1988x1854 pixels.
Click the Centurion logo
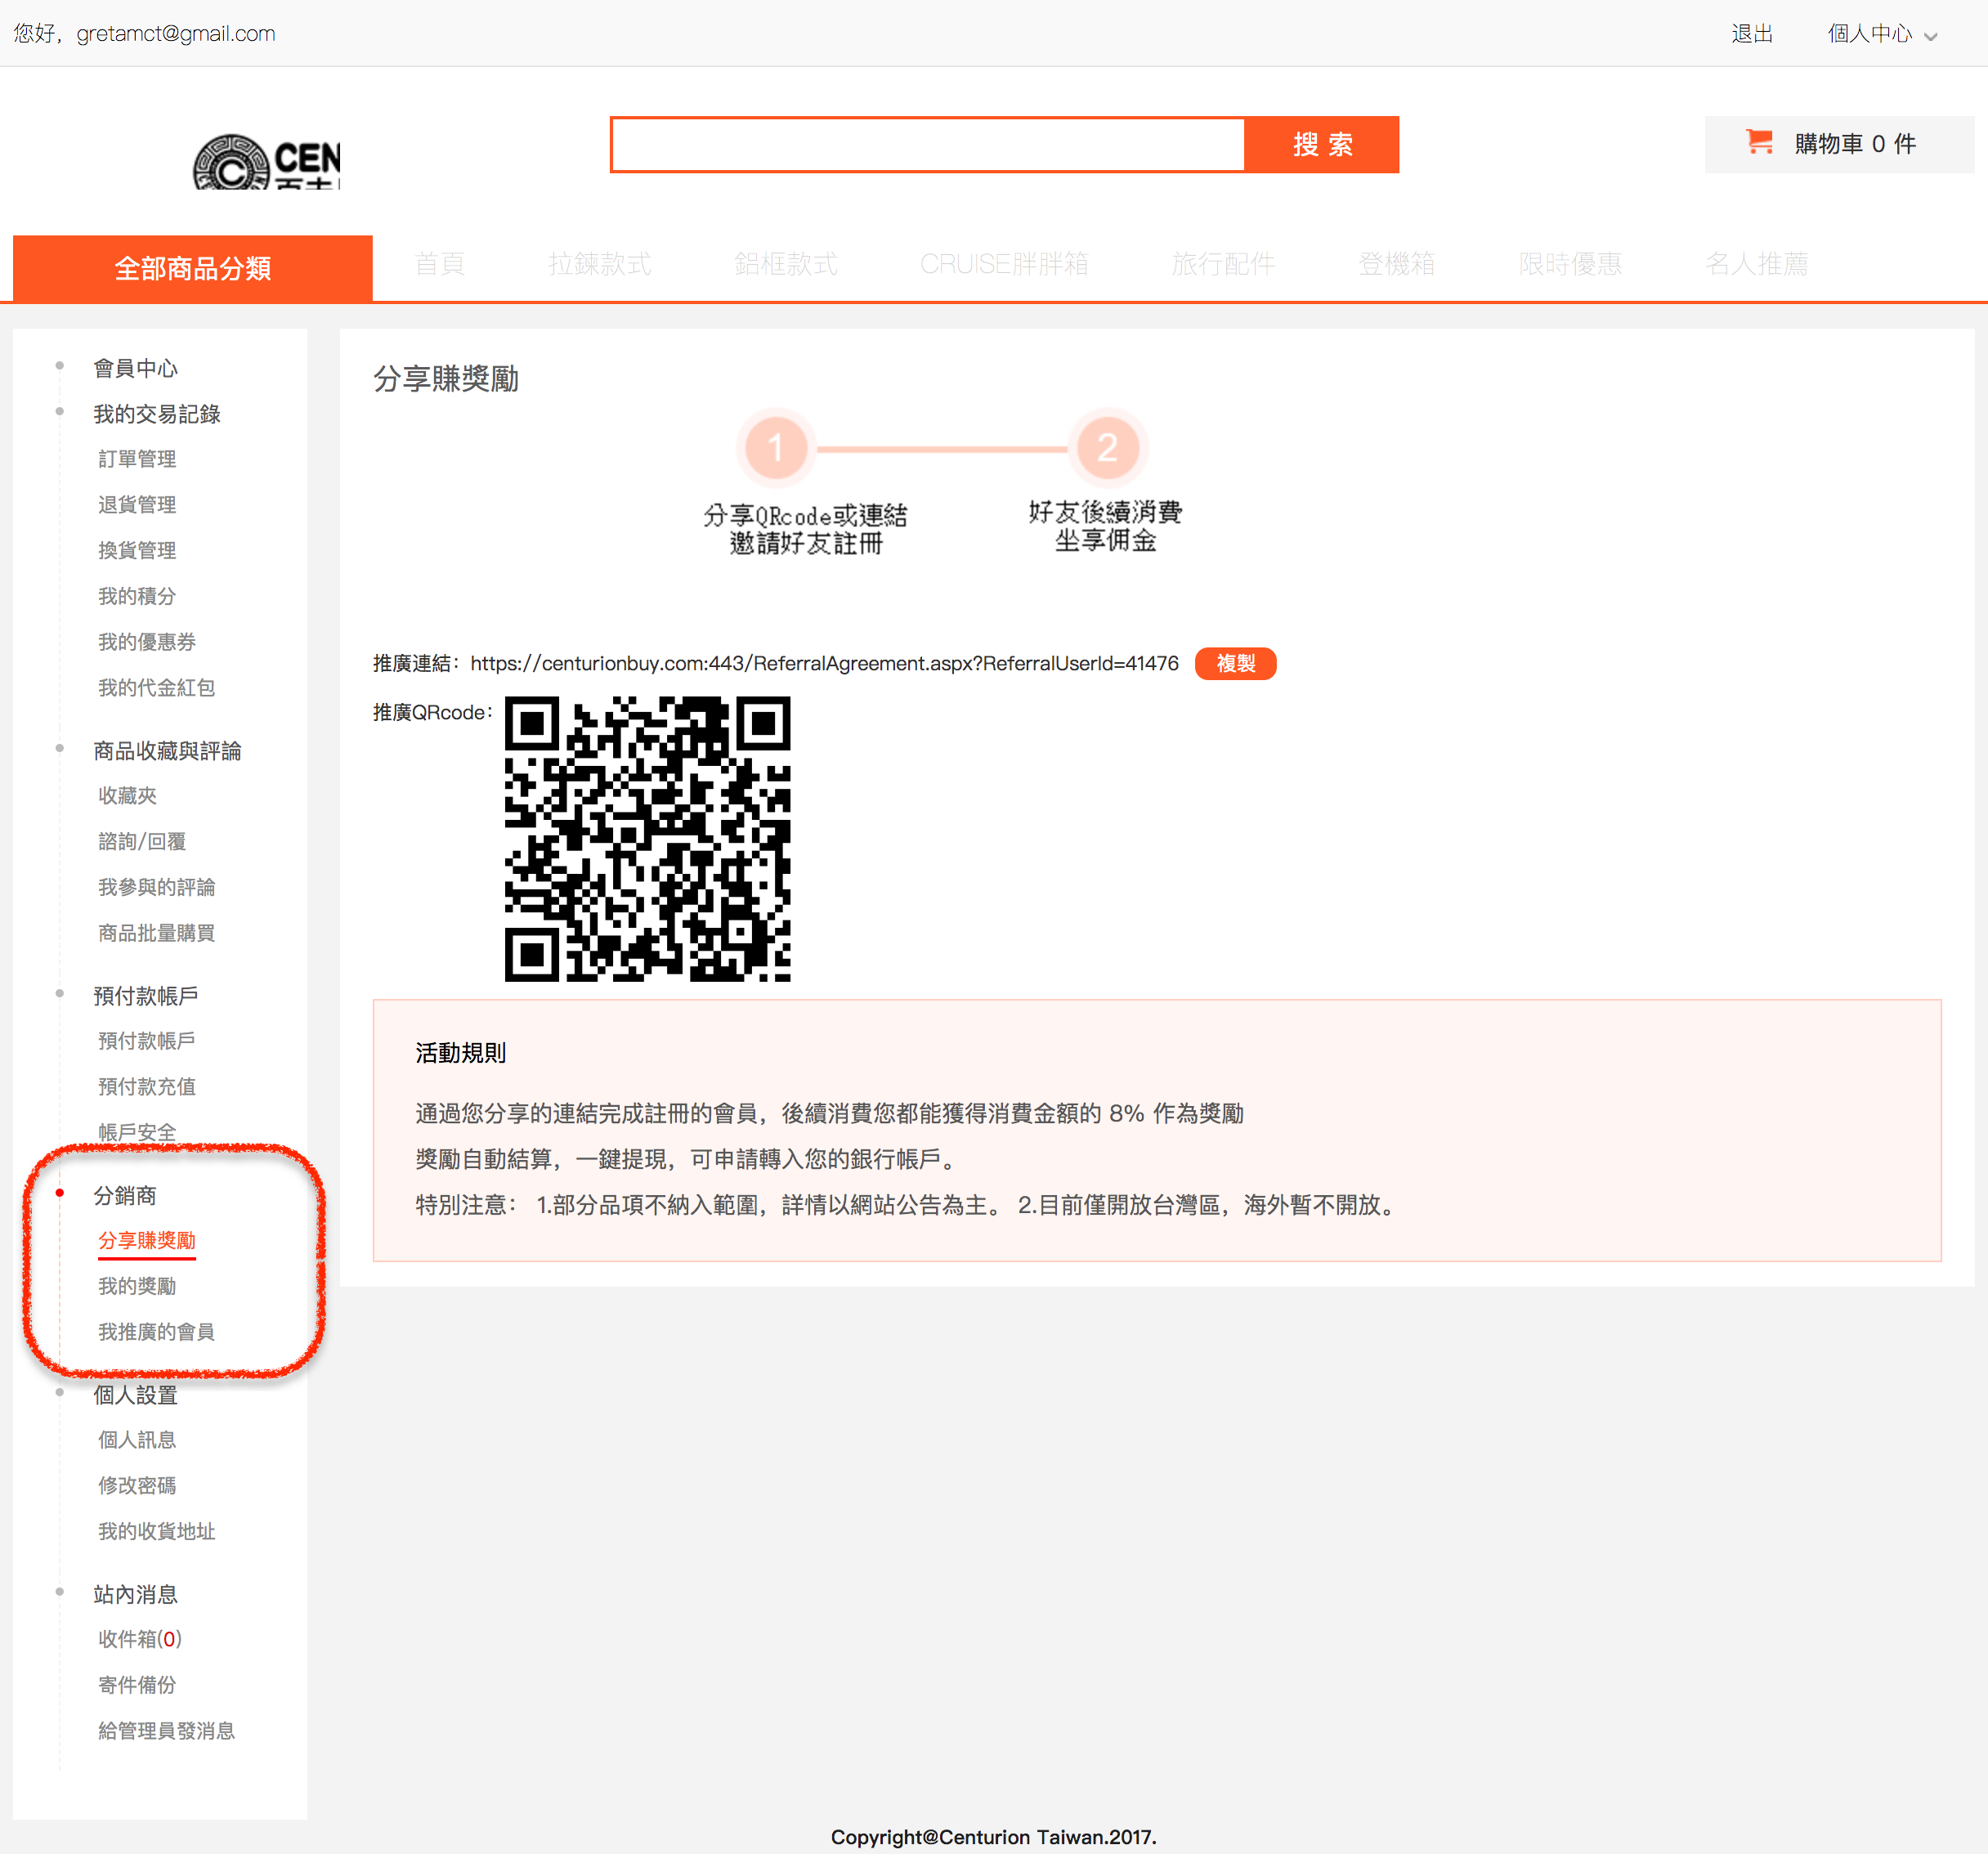coord(266,162)
